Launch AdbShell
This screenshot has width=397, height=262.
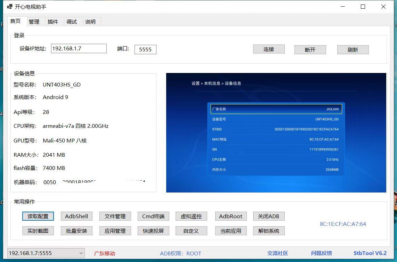tap(76, 216)
